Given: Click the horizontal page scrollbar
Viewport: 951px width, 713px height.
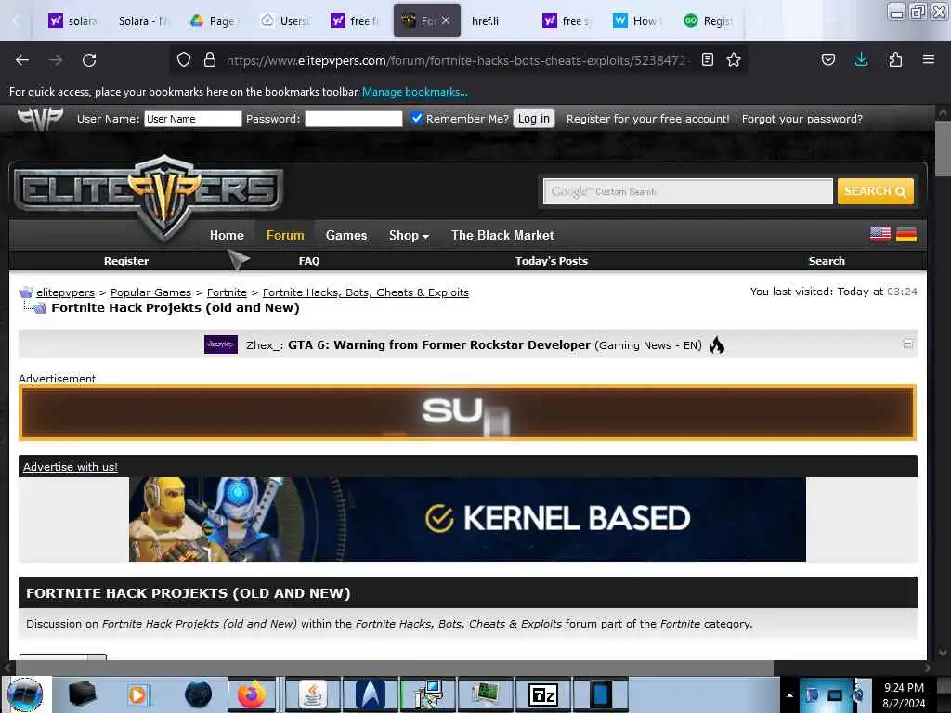Looking at the screenshot, I should (394, 668).
